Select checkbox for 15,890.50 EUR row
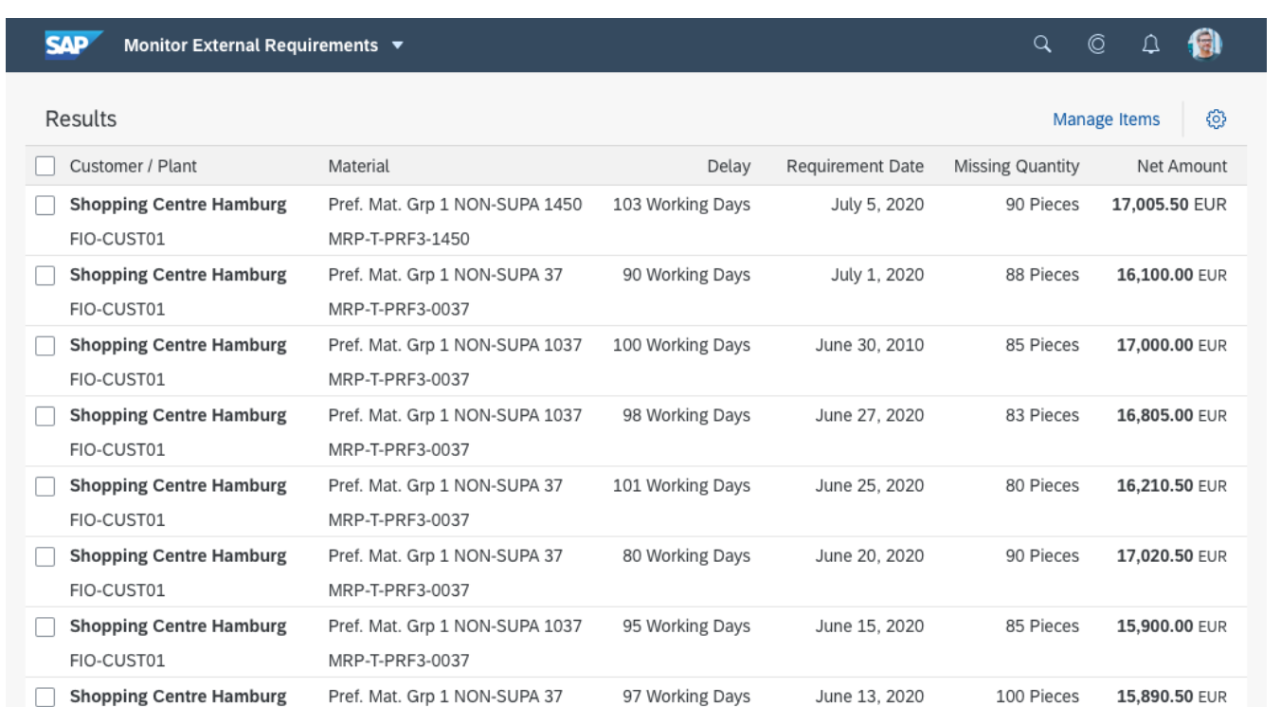 point(45,696)
